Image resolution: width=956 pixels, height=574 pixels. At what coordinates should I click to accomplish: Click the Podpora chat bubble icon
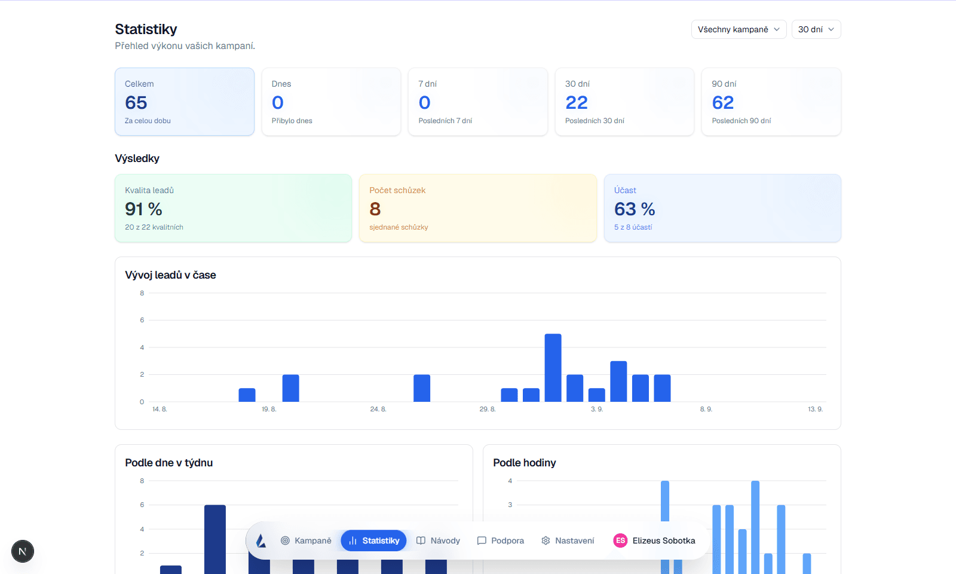tap(482, 541)
